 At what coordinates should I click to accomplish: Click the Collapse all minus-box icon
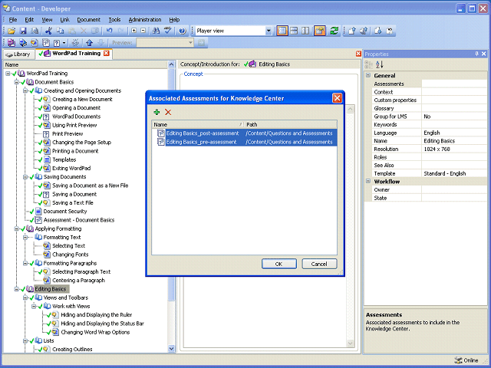coord(143,31)
